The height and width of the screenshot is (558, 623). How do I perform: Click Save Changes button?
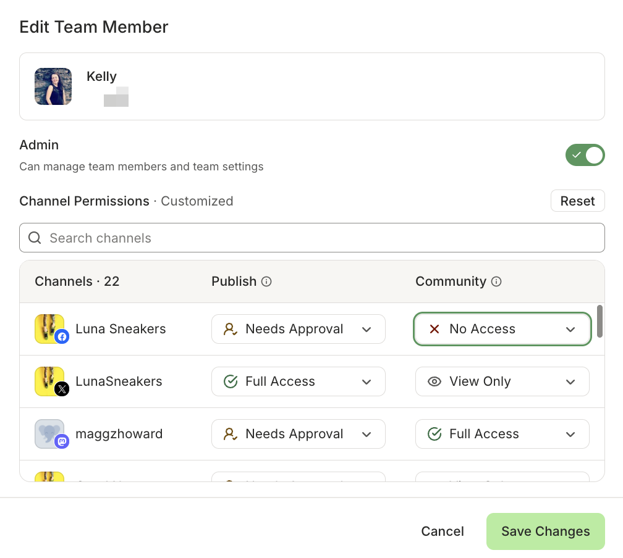pyautogui.click(x=546, y=531)
